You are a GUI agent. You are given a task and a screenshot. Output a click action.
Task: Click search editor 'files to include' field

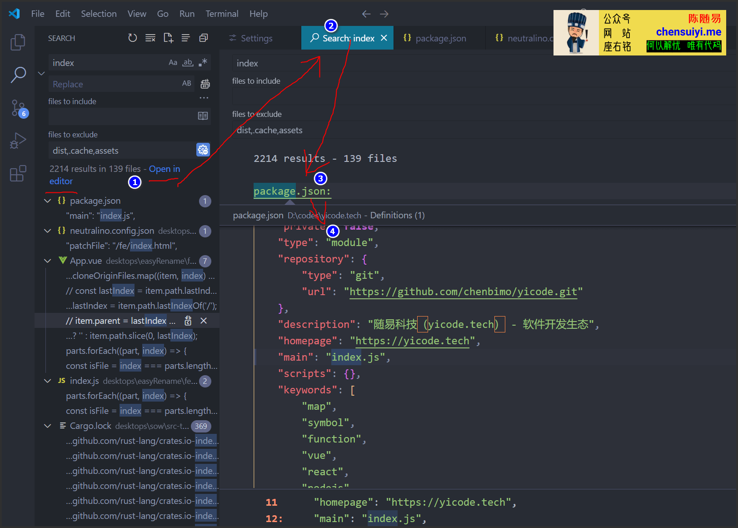point(484,96)
